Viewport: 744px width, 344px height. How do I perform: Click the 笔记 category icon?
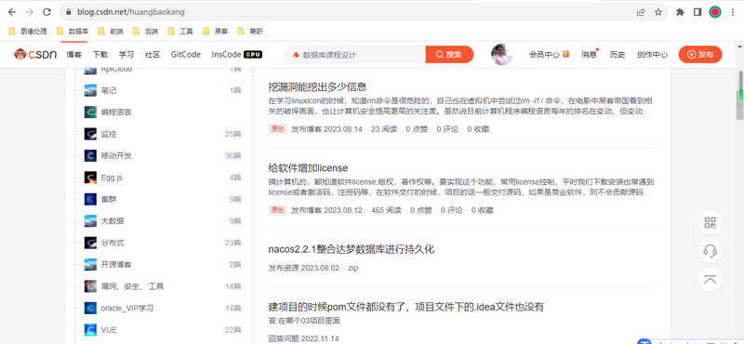point(90,90)
